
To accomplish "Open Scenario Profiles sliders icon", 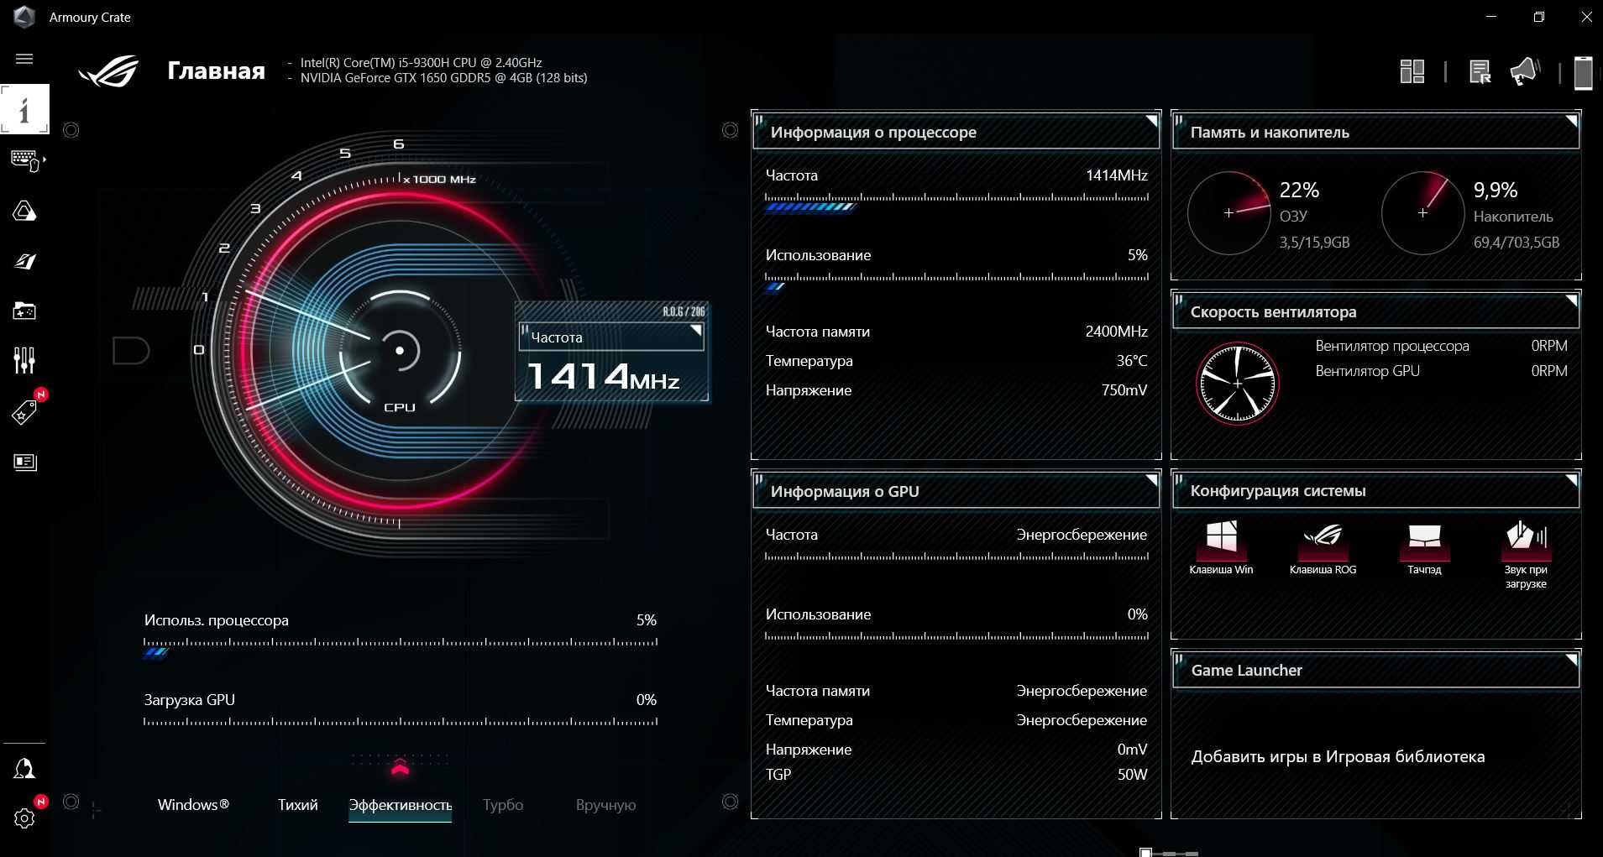I will [24, 361].
